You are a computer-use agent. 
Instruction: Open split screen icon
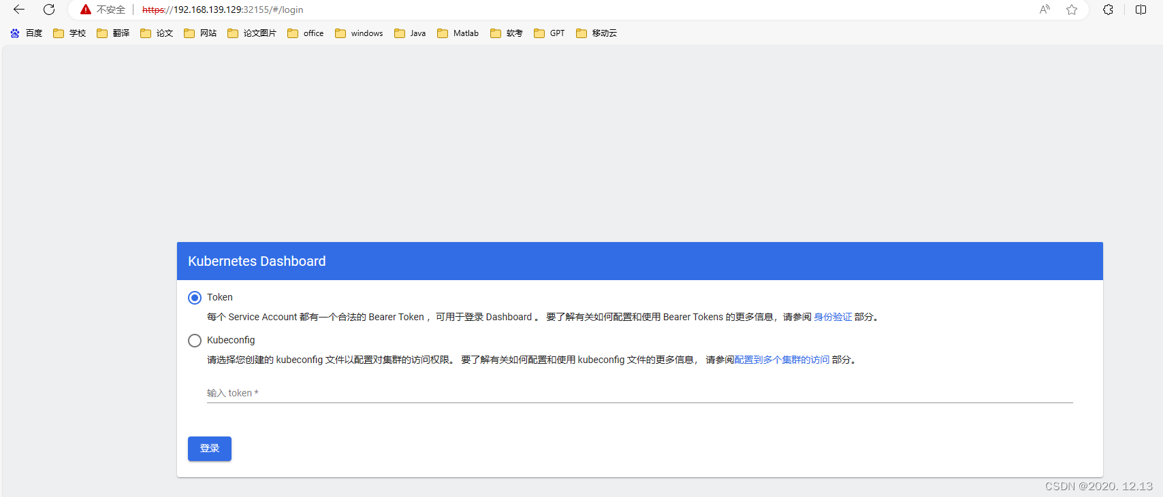coord(1141,10)
